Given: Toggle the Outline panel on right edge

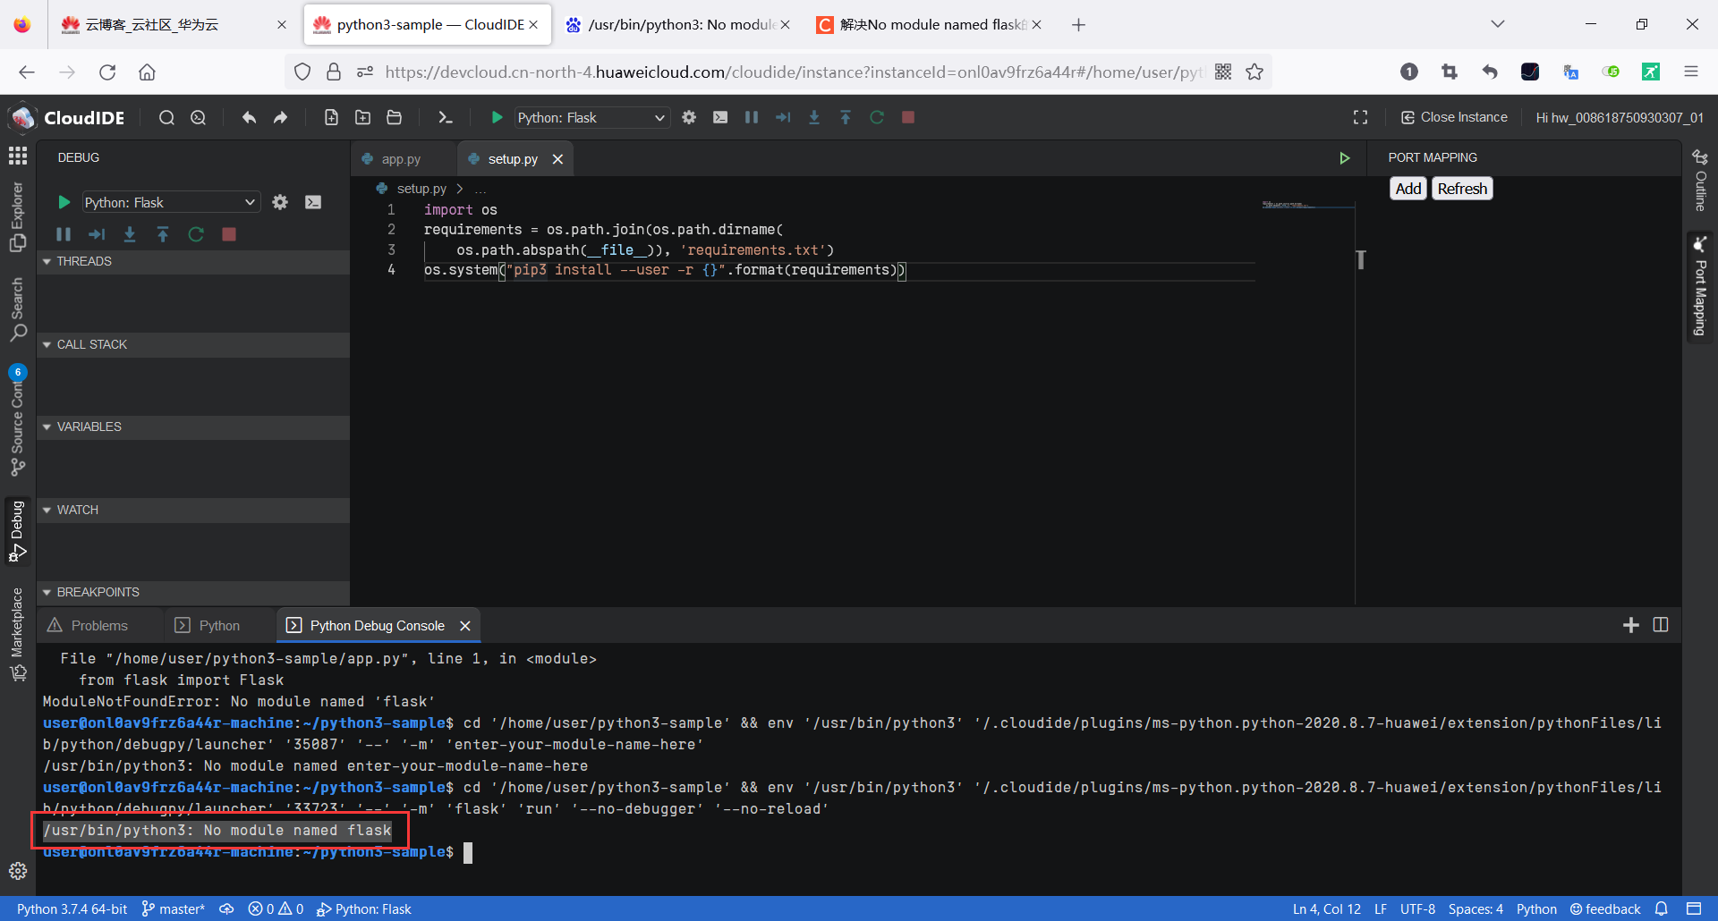Looking at the screenshot, I should pyautogui.click(x=1700, y=180).
